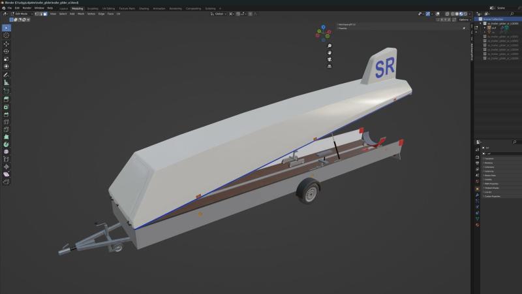Open the Modifiers wrench properties tab
Image resolution: width=522 pixels, height=294 pixels.
[x=478, y=195]
